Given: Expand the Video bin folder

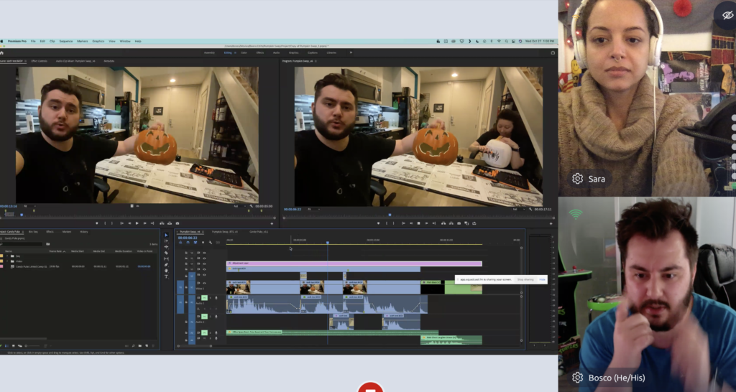Looking at the screenshot, I should [x=6, y=261].
